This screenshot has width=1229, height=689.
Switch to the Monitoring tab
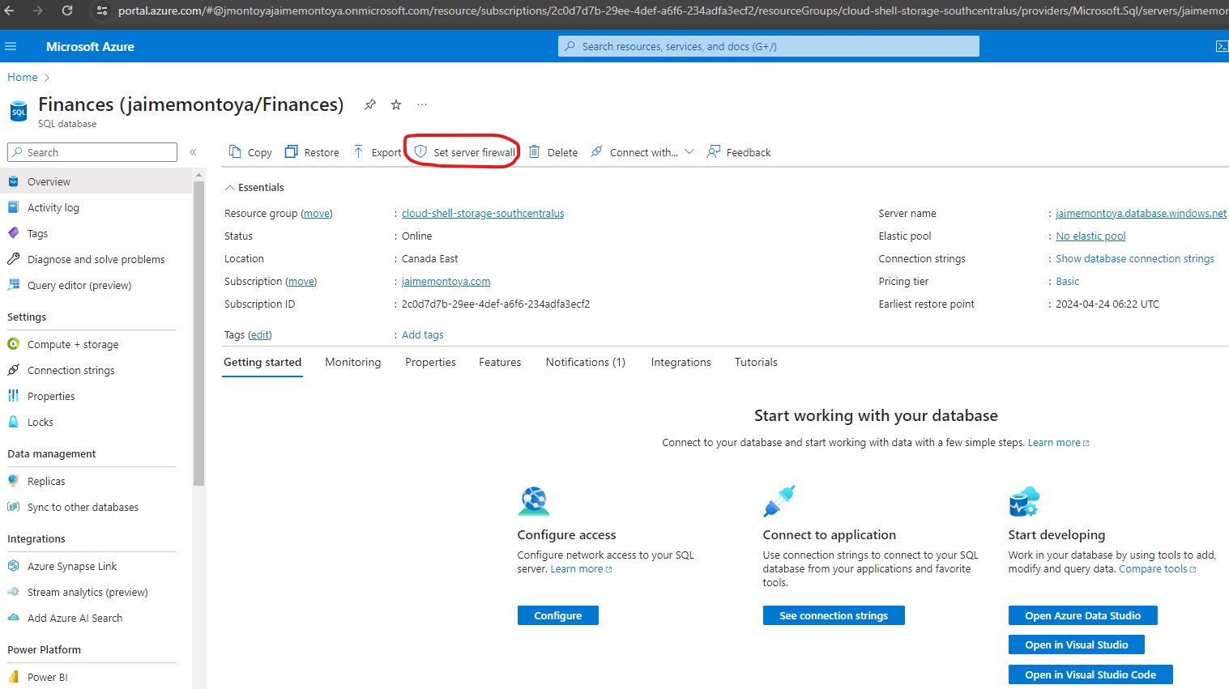(353, 362)
